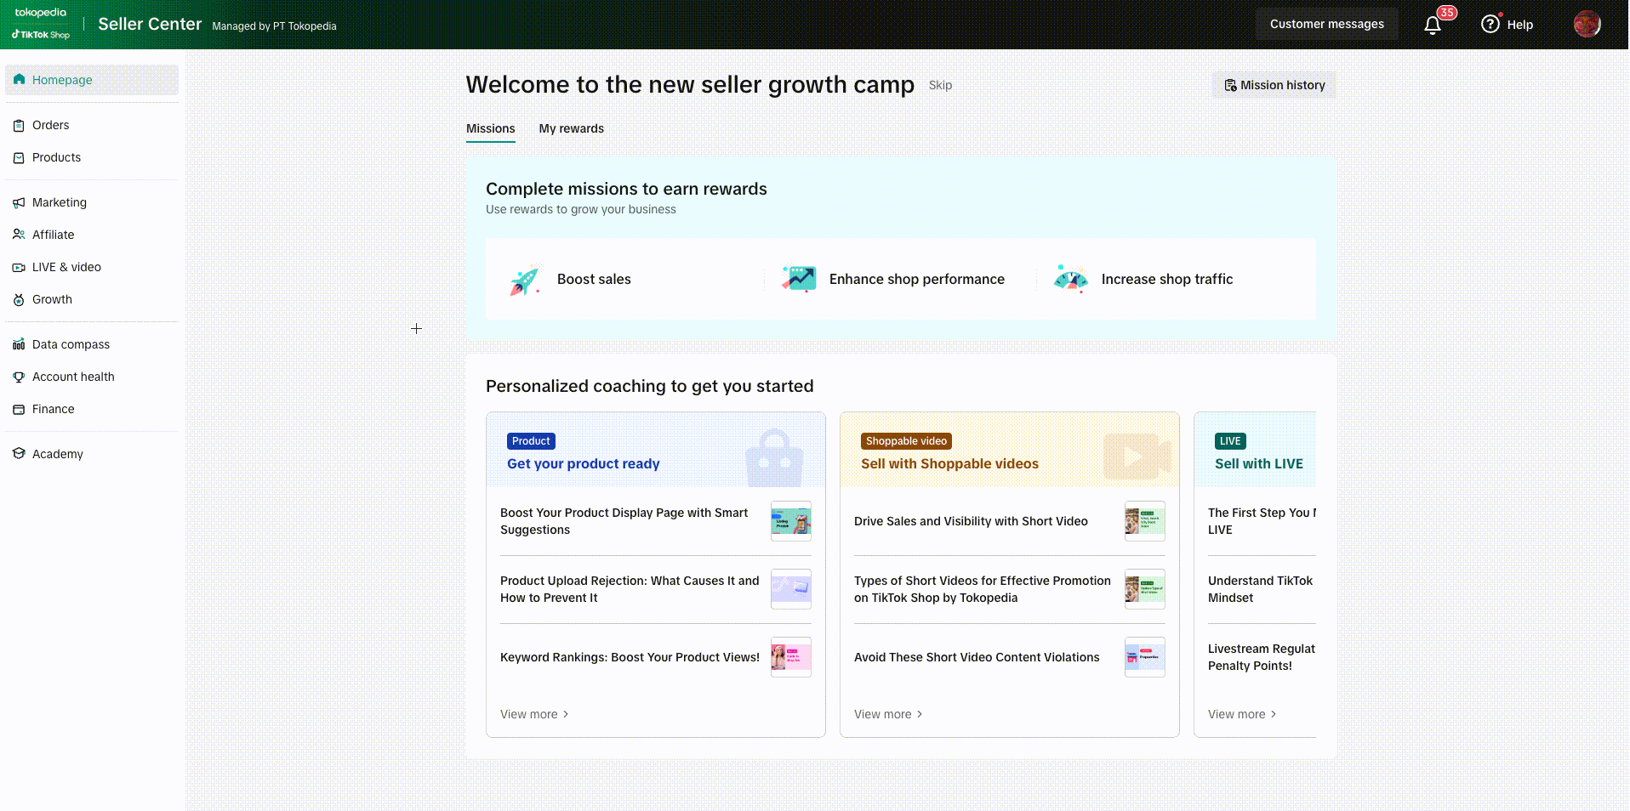Open the notifications bell icon
The height and width of the screenshot is (811, 1630).
[x=1433, y=25]
